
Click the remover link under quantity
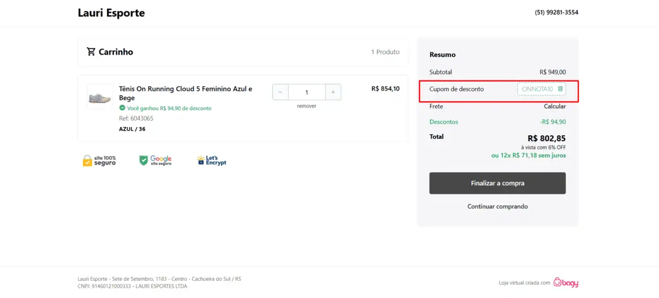(x=306, y=106)
